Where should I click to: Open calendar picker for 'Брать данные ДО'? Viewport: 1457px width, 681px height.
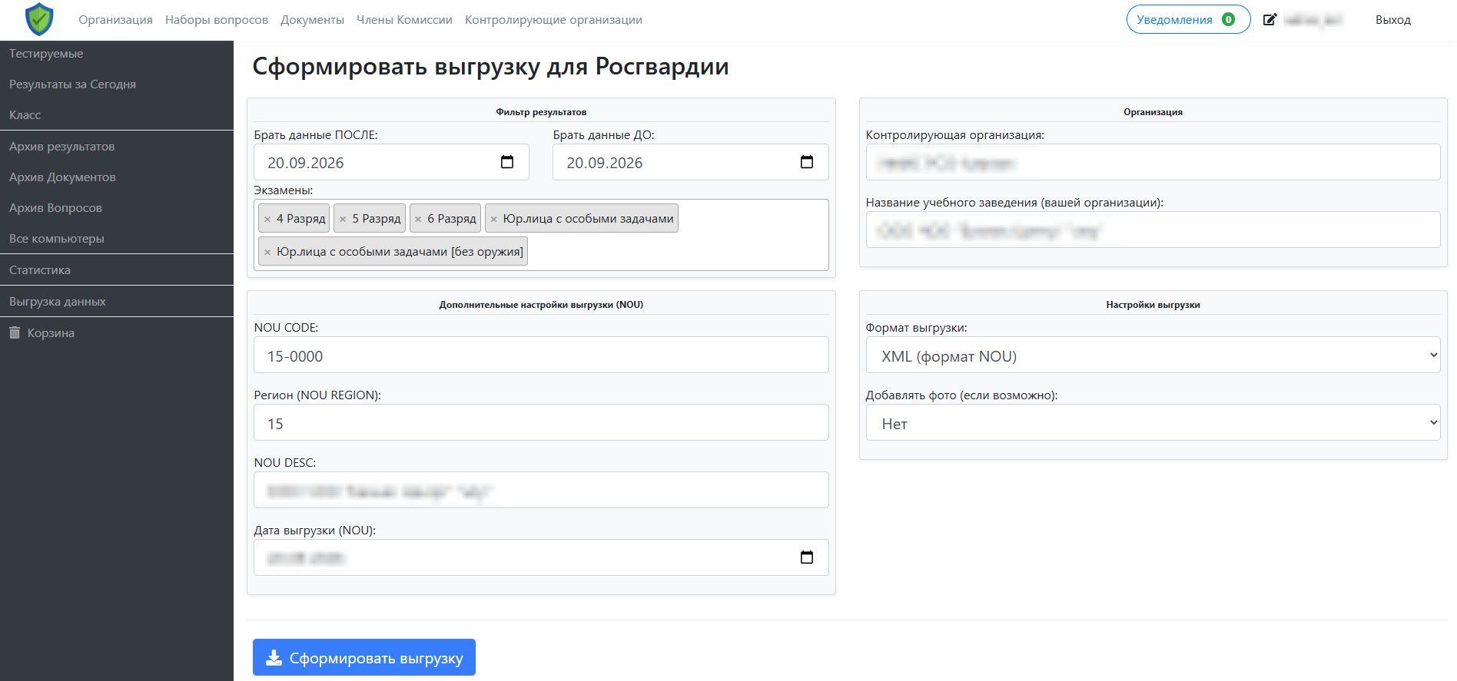807,162
